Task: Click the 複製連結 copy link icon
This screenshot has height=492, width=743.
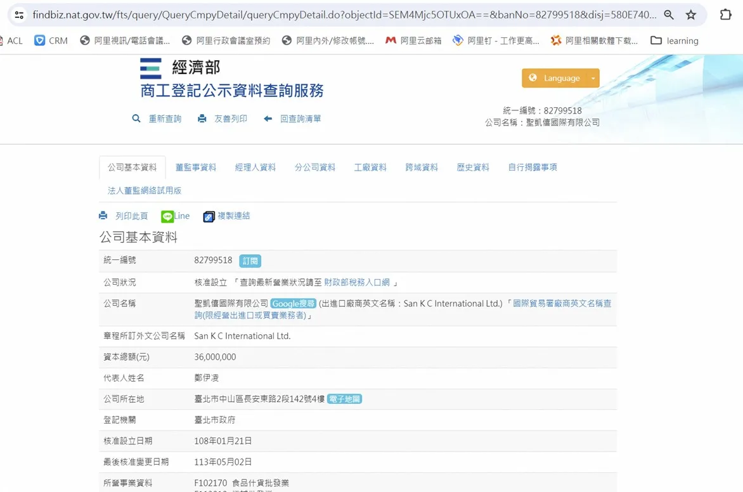Action: pyautogui.click(x=209, y=216)
